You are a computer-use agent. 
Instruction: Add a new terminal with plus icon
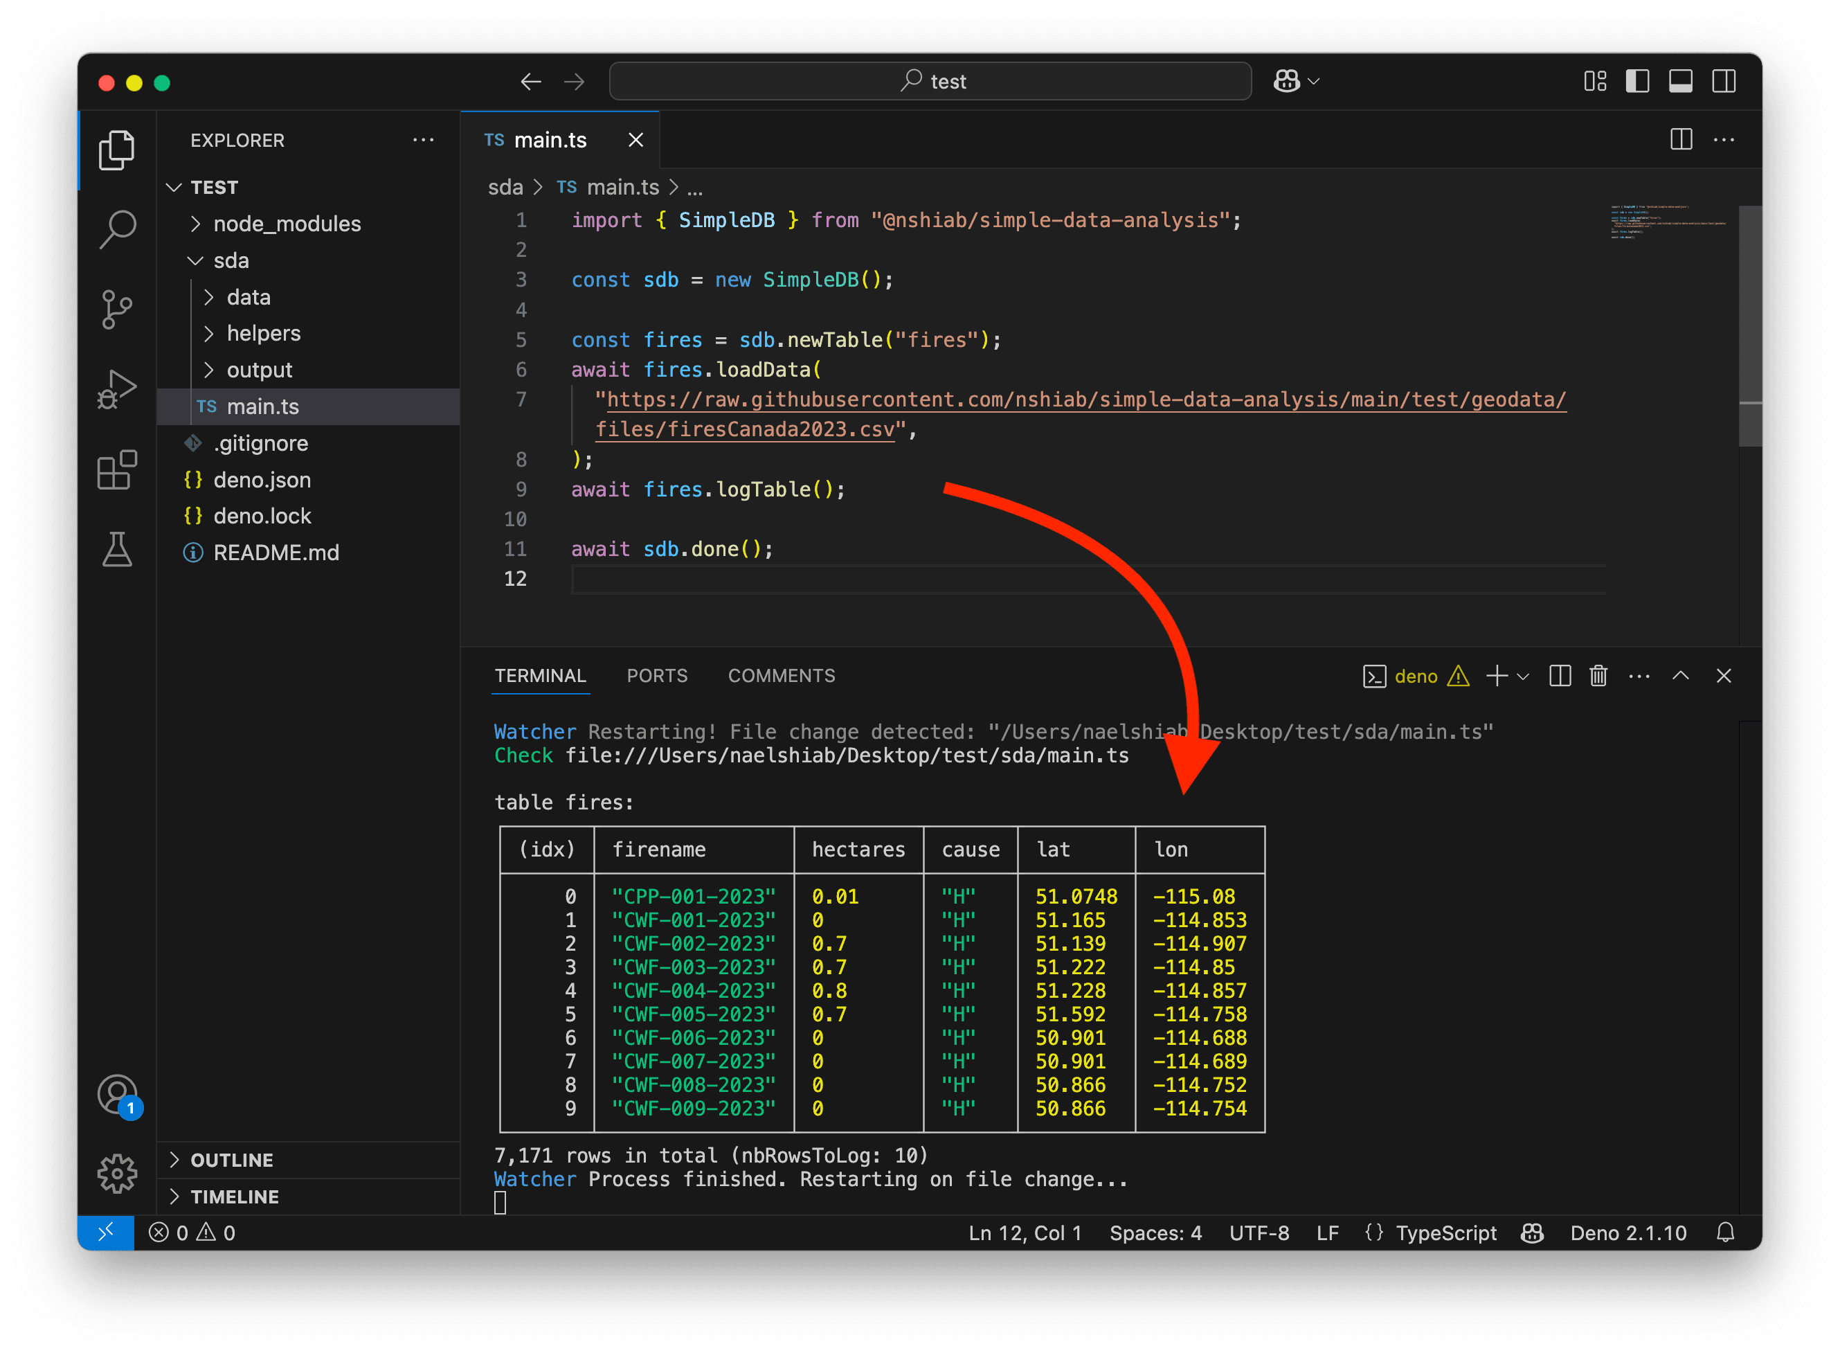pyautogui.click(x=1496, y=676)
